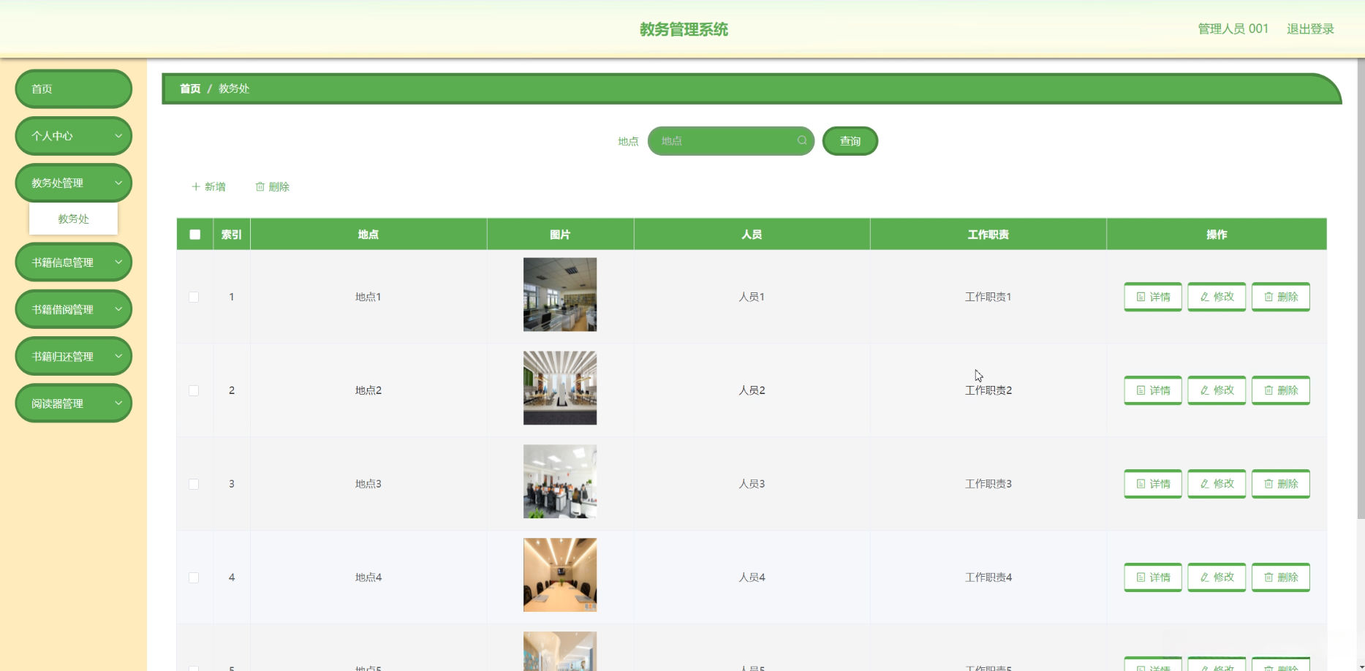Image resolution: width=1365 pixels, height=671 pixels.
Task: Click the 索引 column header
Action: pos(232,235)
